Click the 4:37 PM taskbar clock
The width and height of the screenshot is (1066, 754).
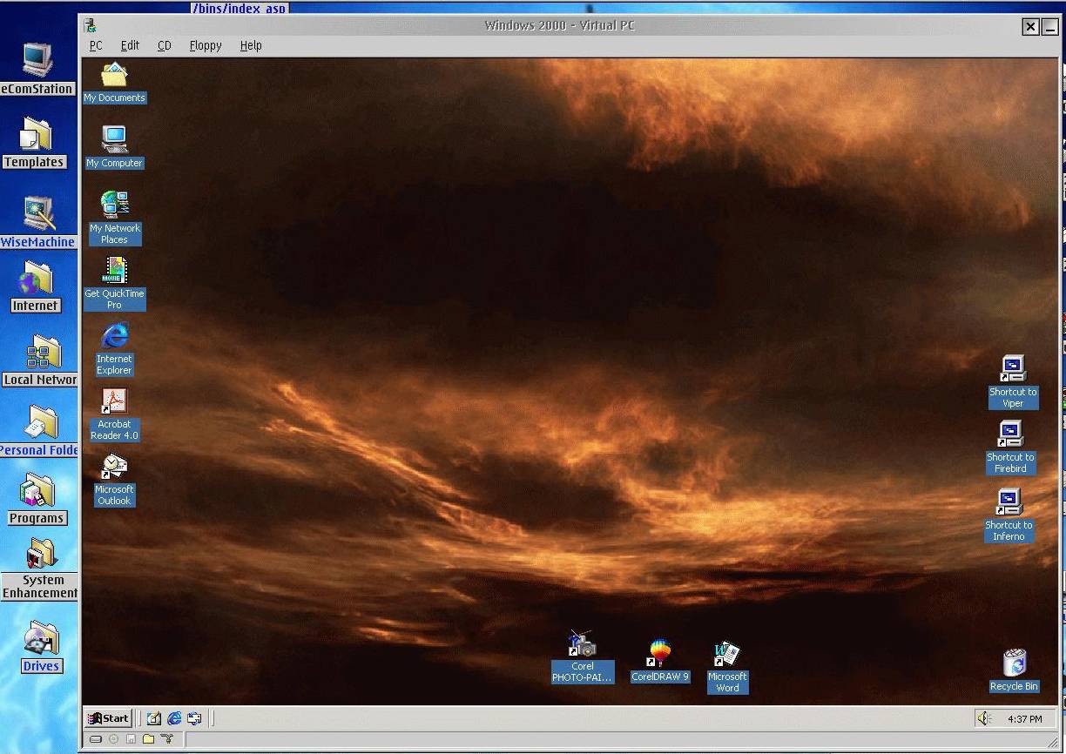(1024, 719)
